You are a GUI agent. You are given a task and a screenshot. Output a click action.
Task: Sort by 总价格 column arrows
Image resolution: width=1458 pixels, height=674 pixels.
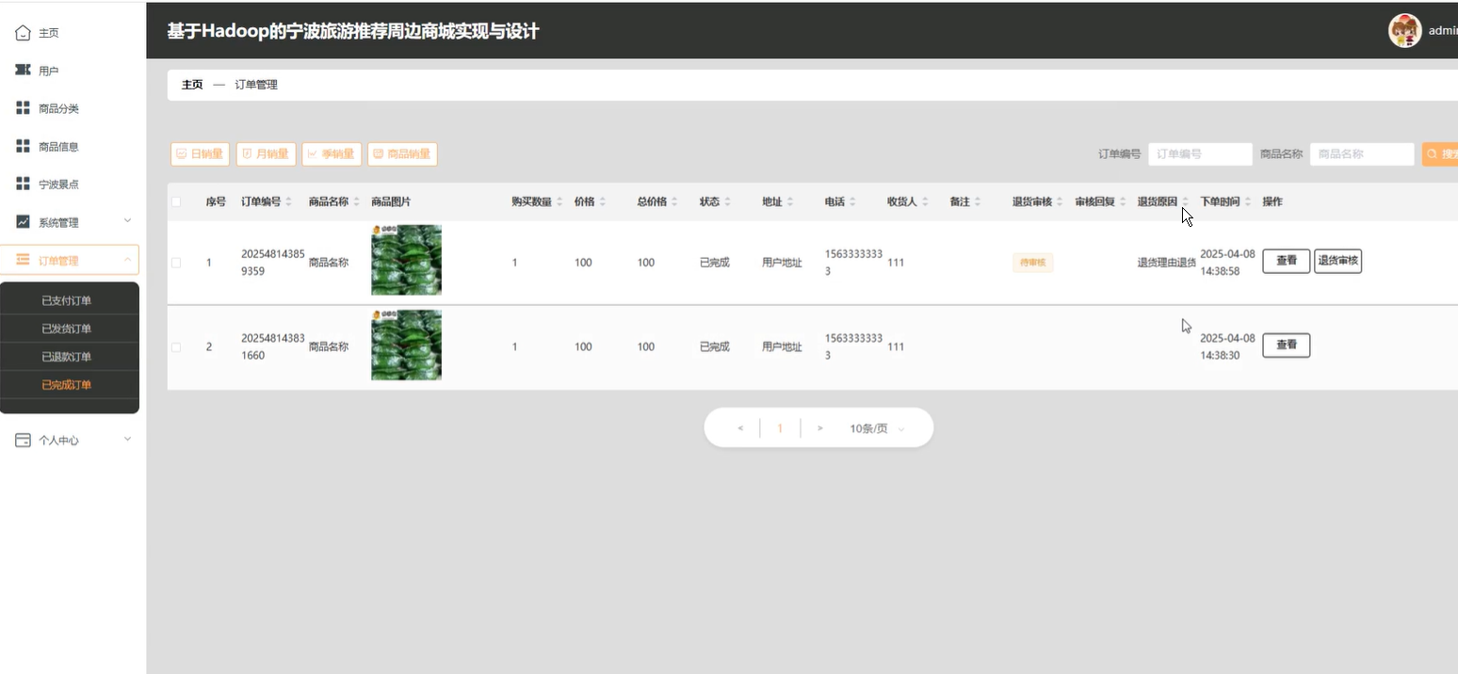[674, 202]
